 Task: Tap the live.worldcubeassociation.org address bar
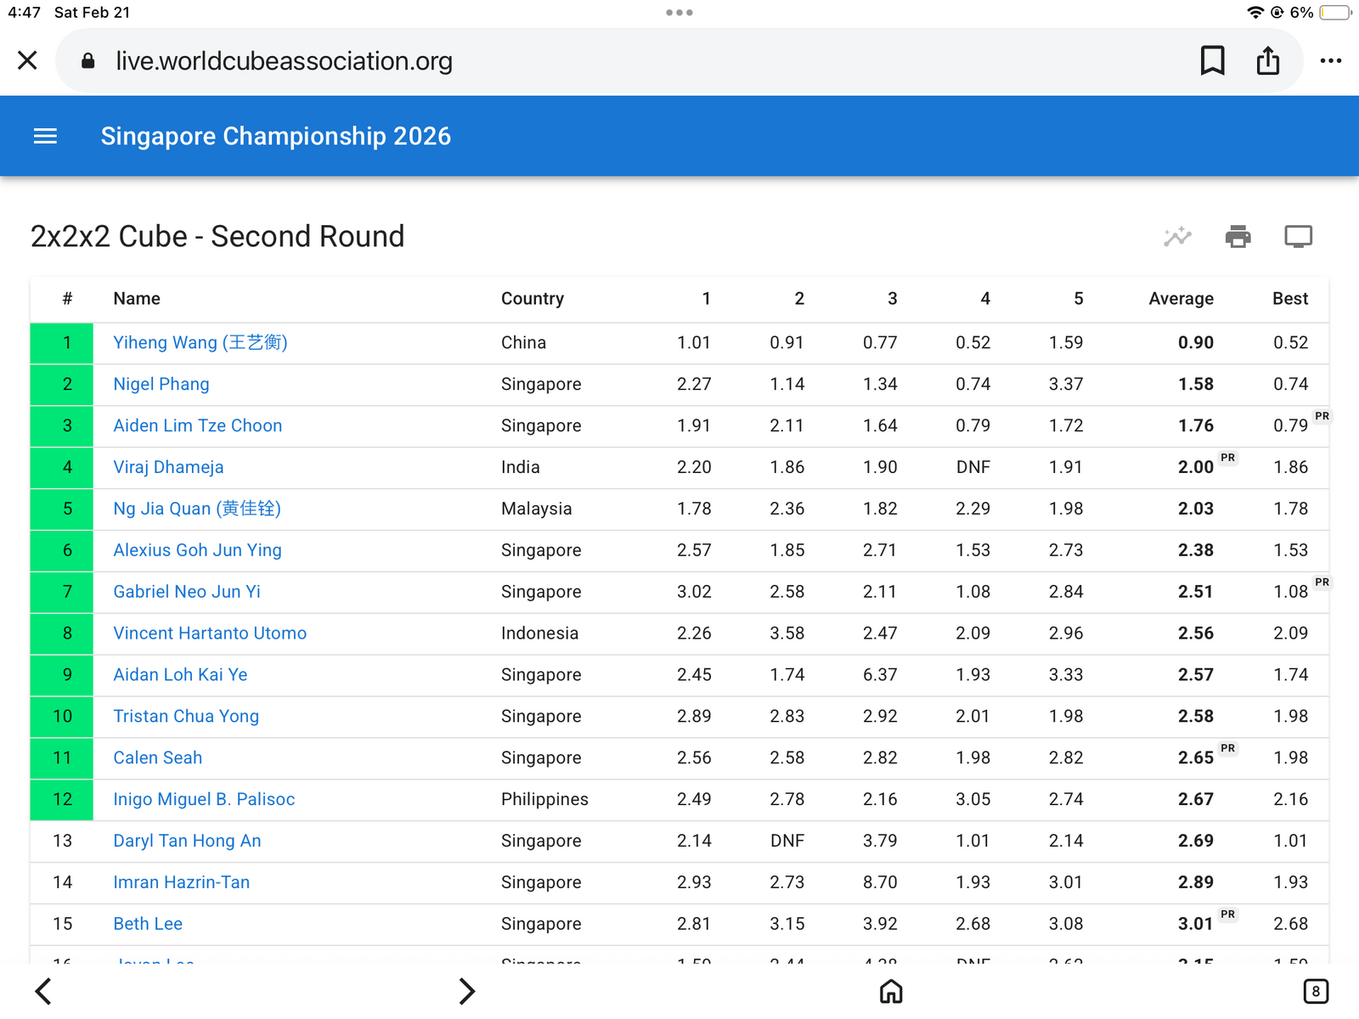679,60
